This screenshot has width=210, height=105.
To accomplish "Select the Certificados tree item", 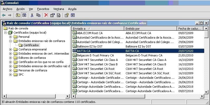I will [x=31, y=45].
